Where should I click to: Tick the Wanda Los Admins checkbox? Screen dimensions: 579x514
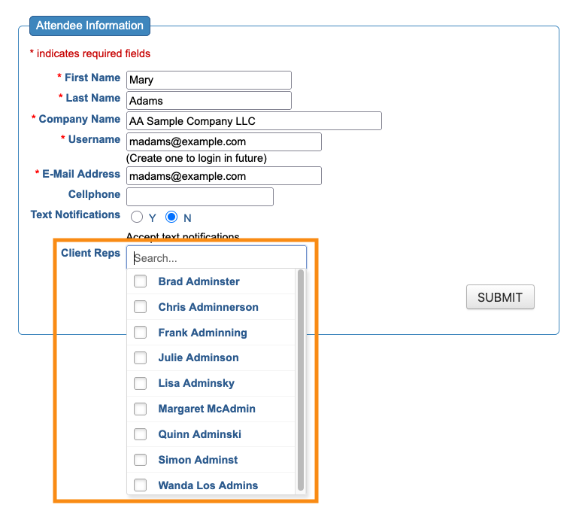(x=140, y=485)
